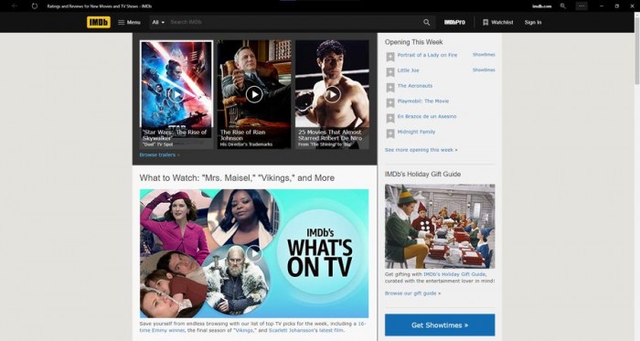Add Midnight Family to watchlist

click(390, 133)
